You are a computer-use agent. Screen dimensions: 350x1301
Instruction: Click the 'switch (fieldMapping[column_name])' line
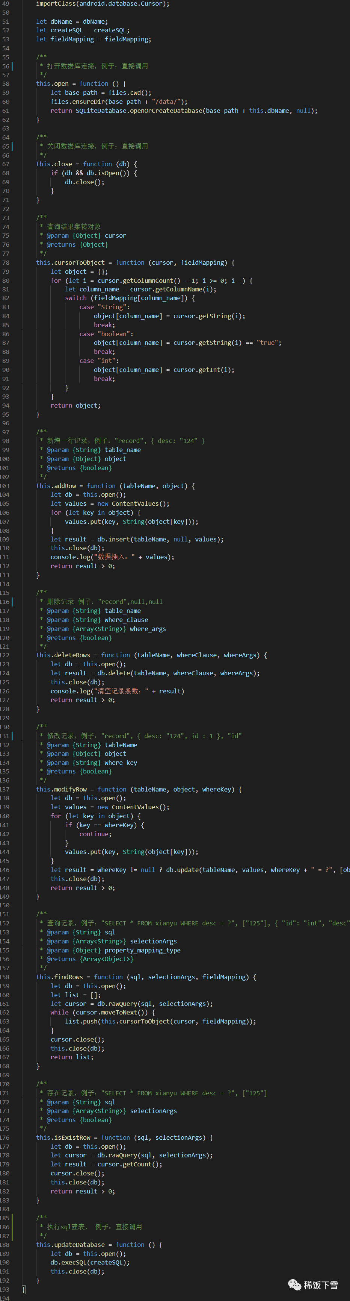[x=130, y=298]
